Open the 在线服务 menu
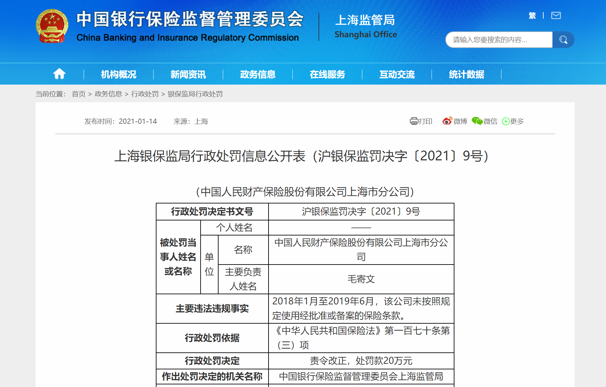The width and height of the screenshot is (606, 387). point(327,74)
